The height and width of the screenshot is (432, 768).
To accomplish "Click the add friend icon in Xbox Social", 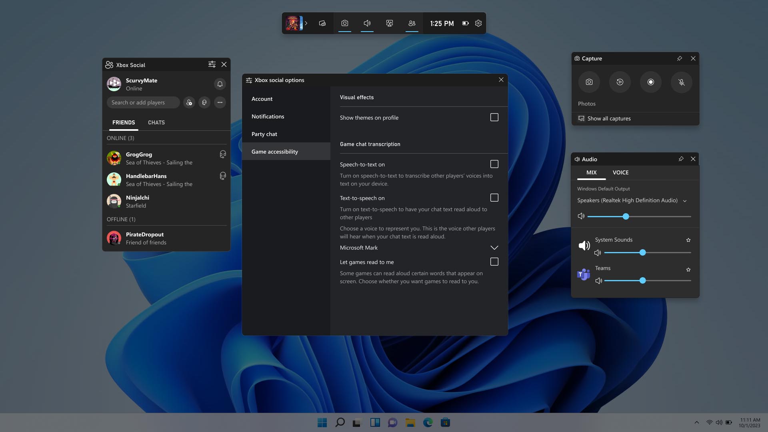I will [x=189, y=102].
